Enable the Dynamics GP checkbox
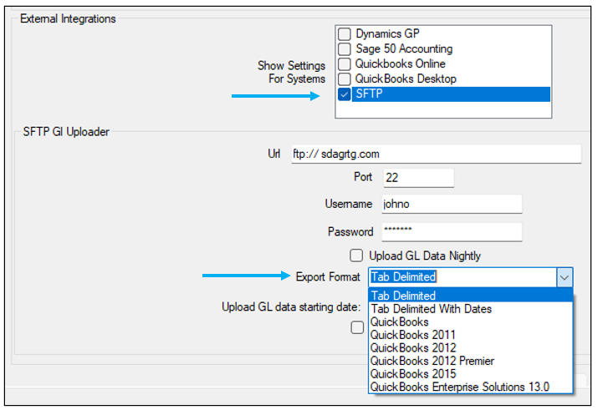The height and width of the screenshot is (410, 598). (345, 34)
